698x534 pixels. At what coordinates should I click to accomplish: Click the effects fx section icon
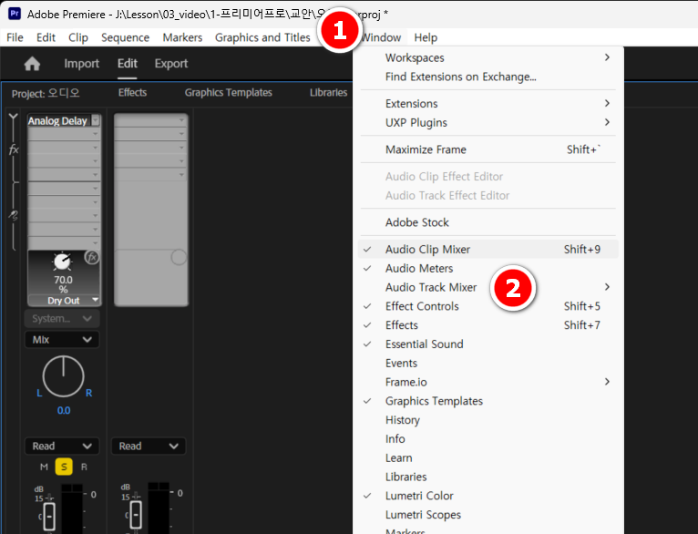click(x=14, y=149)
